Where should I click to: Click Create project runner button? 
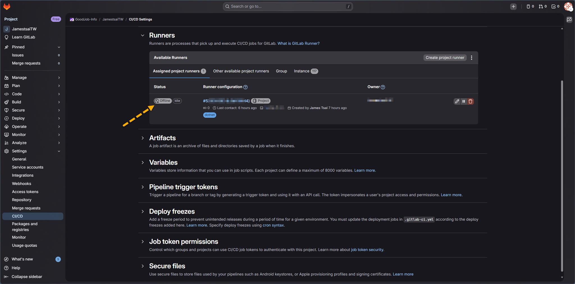coord(445,58)
